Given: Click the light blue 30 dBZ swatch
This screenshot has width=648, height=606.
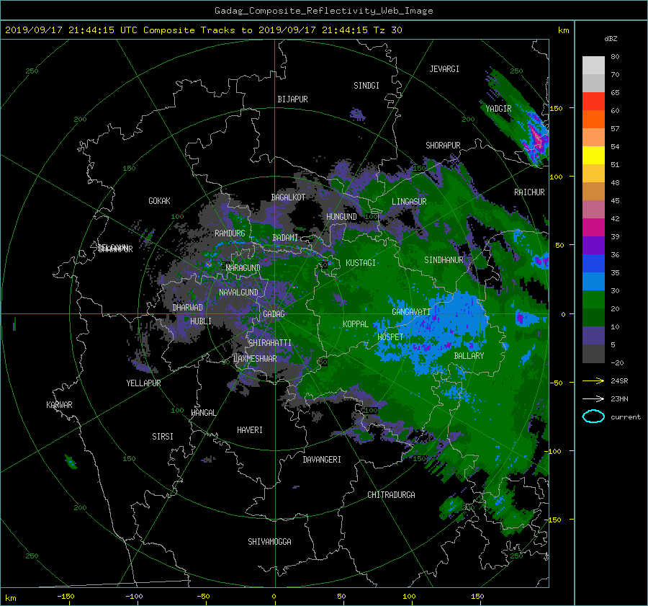Looking at the screenshot, I should click(x=593, y=282).
